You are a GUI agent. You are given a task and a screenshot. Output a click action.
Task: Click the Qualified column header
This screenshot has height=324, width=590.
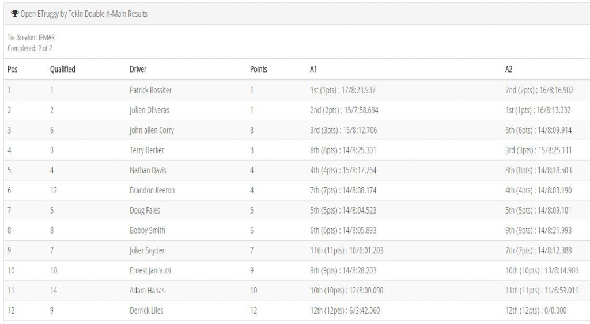tap(62, 69)
